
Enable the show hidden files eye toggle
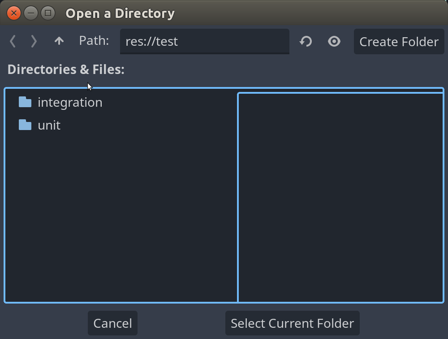[x=334, y=41]
